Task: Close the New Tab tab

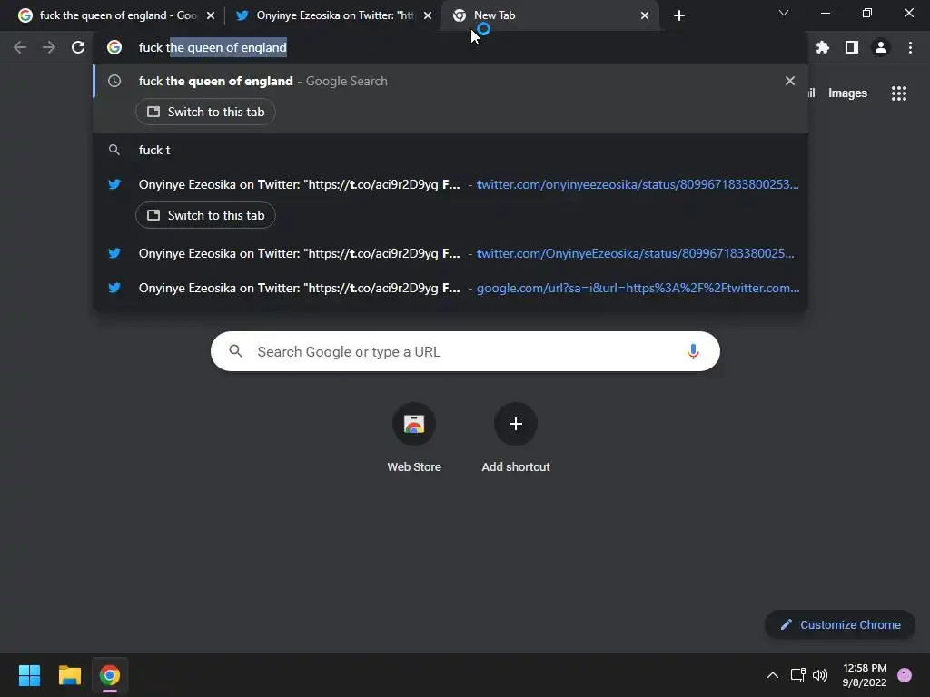Action: click(x=645, y=15)
